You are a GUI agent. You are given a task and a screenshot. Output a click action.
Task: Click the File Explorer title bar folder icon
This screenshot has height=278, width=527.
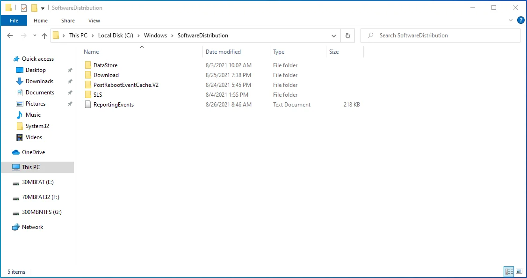(x=9, y=8)
